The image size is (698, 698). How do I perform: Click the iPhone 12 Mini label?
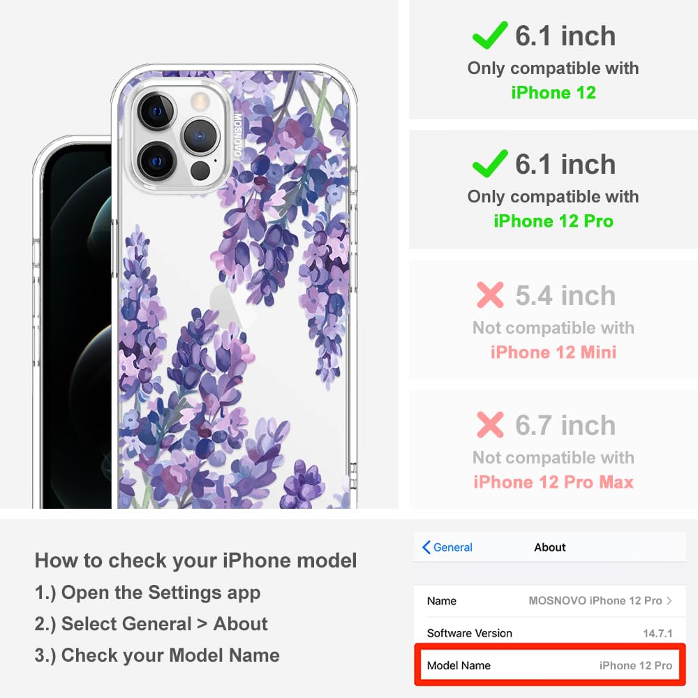[554, 352]
